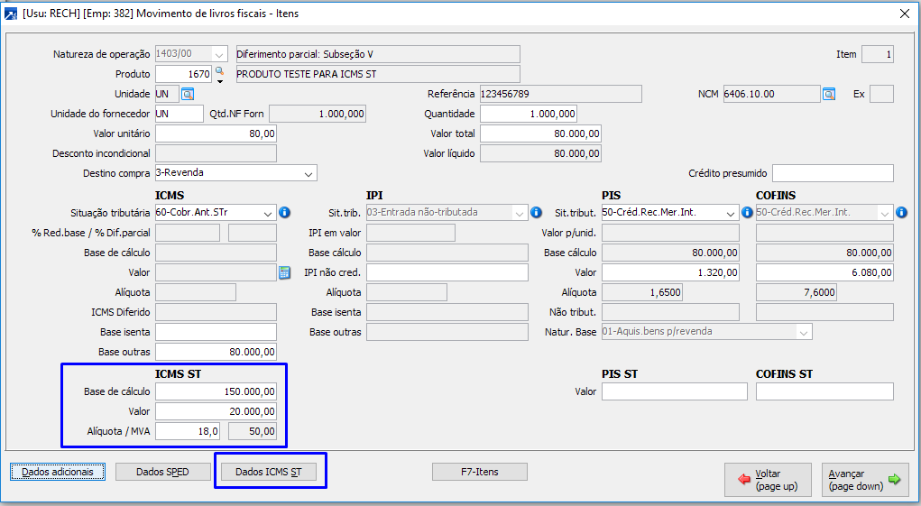Click the COFINS info icon
This screenshot has width=921, height=506.
(900, 213)
